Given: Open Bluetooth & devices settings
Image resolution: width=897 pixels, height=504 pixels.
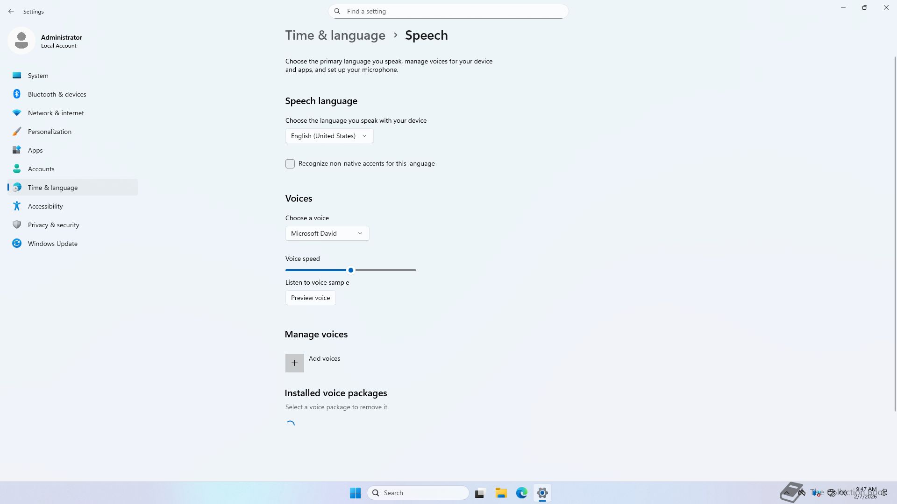Looking at the screenshot, I should [57, 94].
